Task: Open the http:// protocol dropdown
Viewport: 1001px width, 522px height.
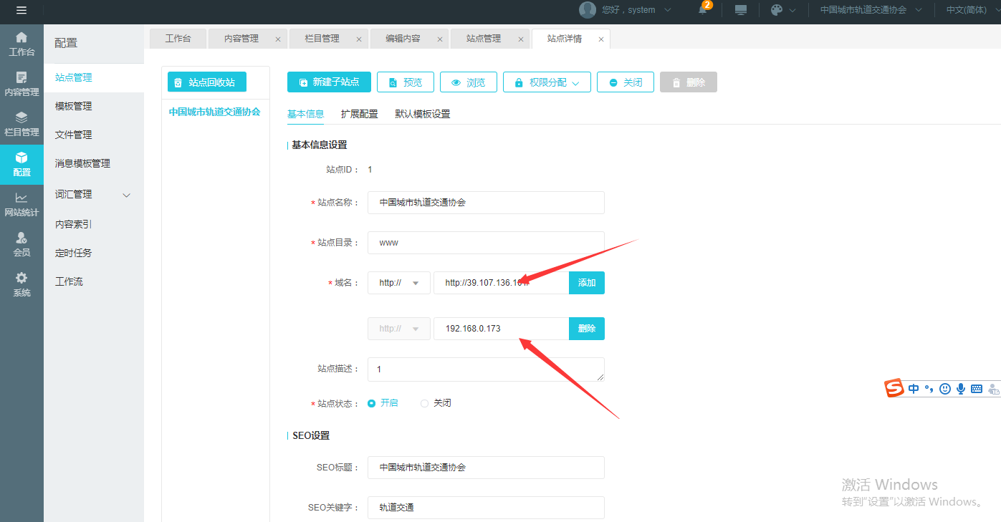Action: (x=398, y=283)
